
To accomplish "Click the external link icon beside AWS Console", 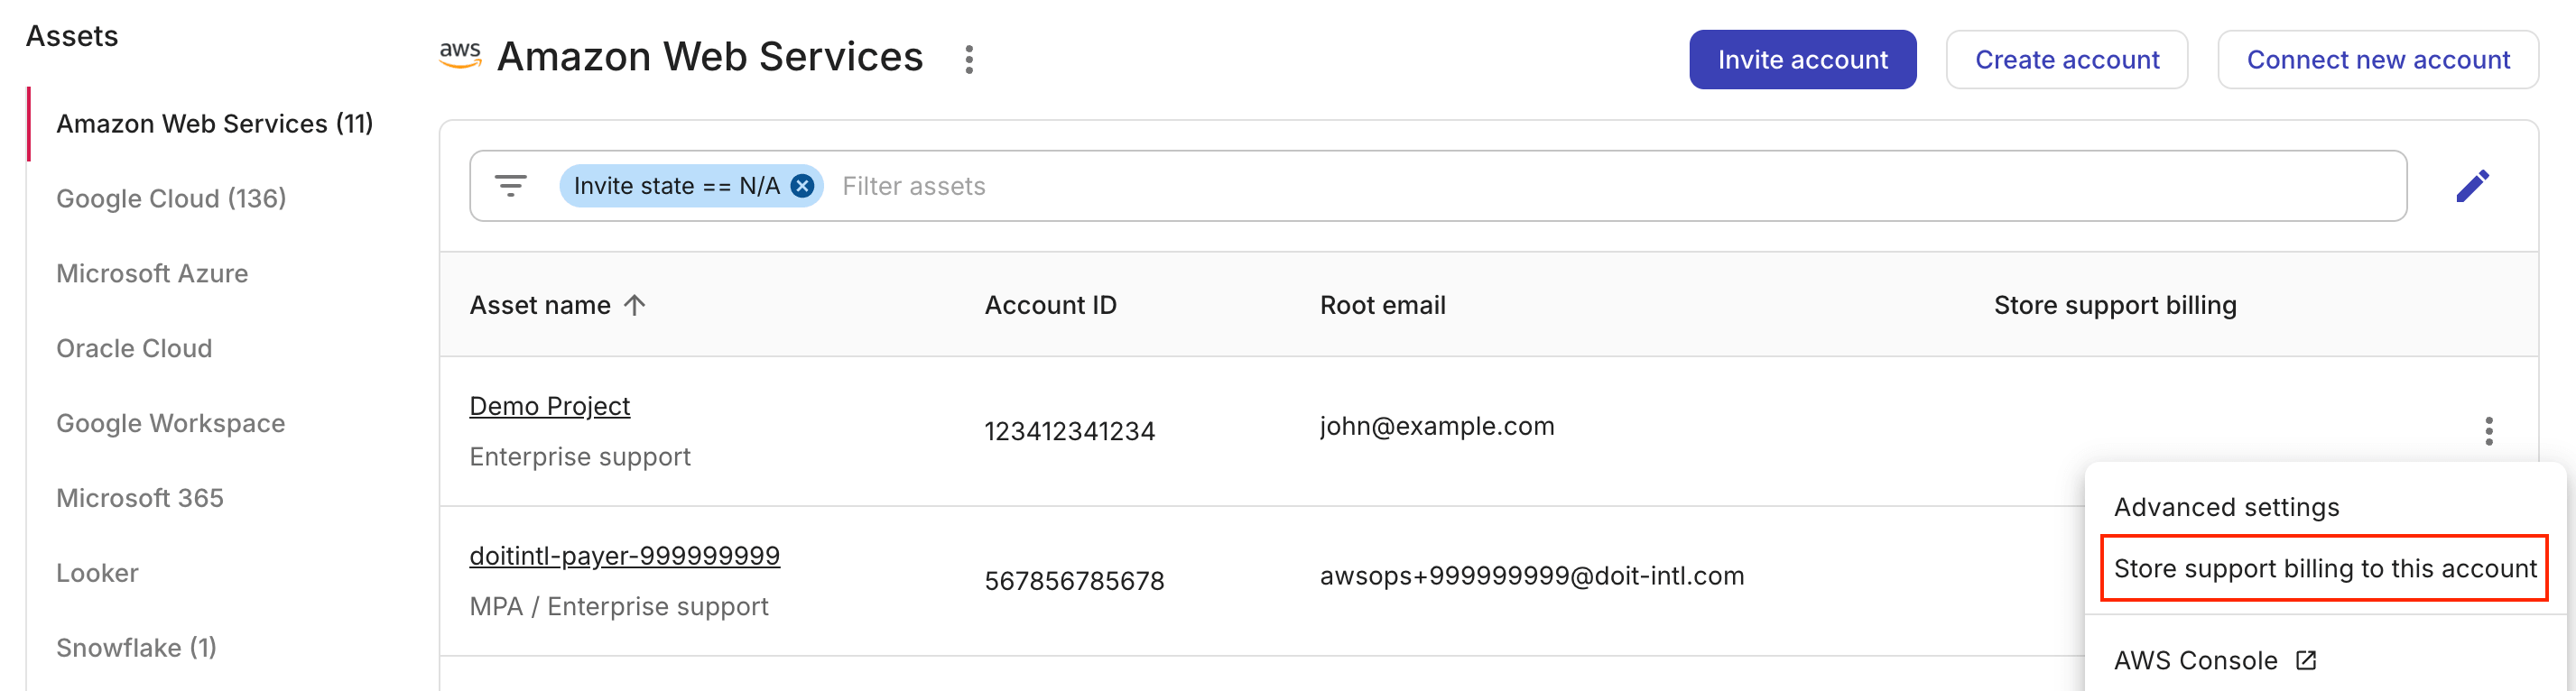I will 2305,660.
